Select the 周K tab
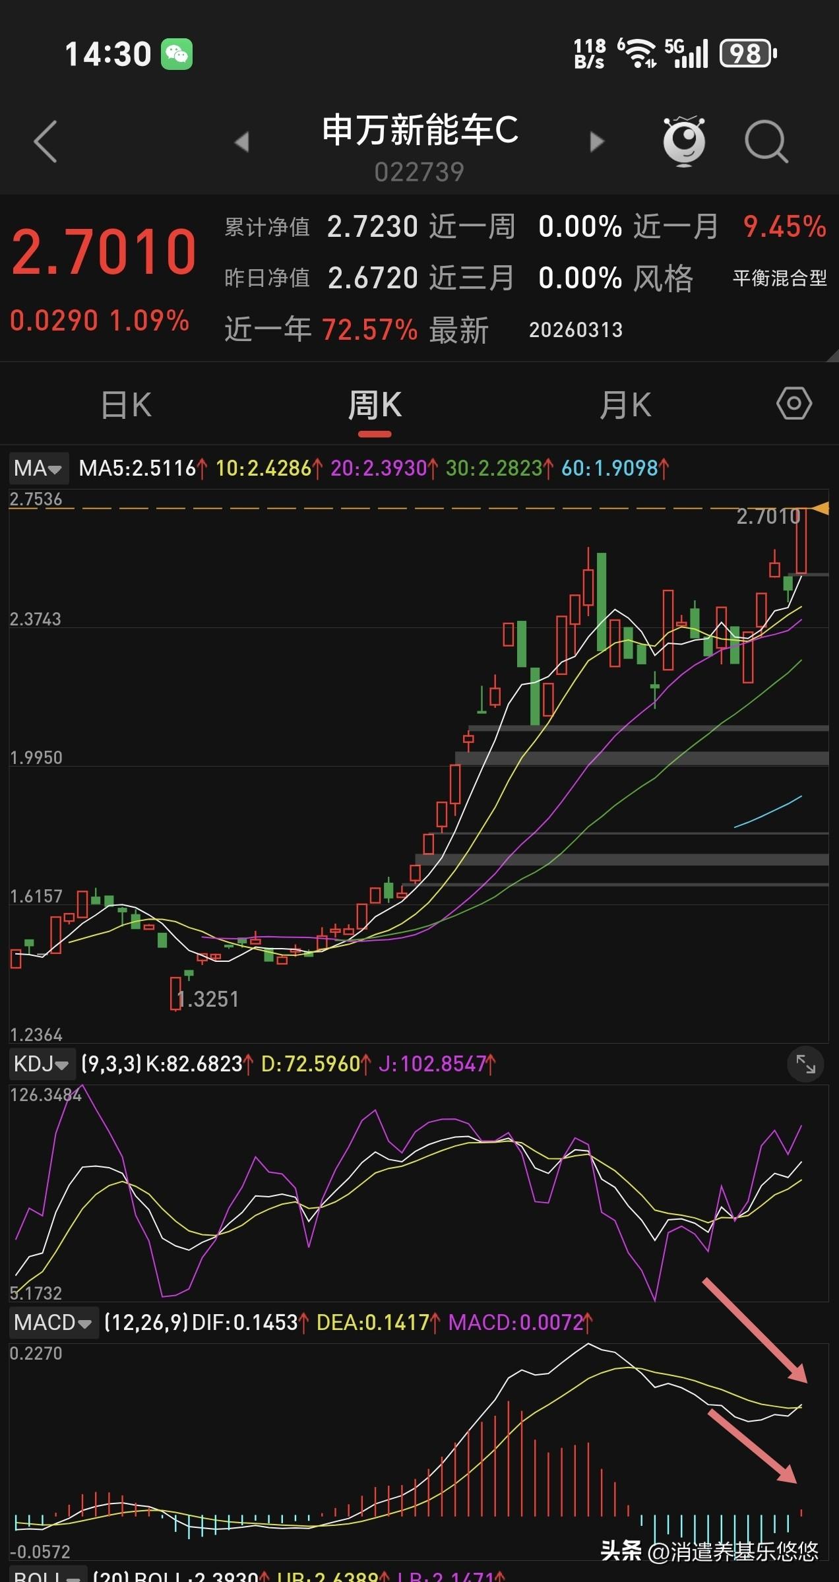839x1582 pixels. tap(375, 405)
